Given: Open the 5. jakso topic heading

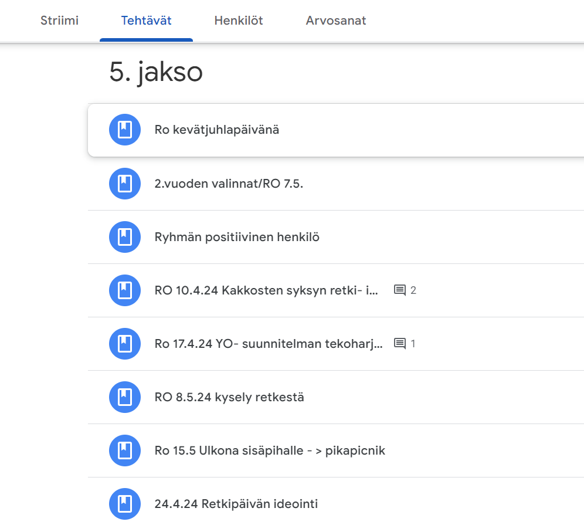Looking at the screenshot, I should pos(156,72).
